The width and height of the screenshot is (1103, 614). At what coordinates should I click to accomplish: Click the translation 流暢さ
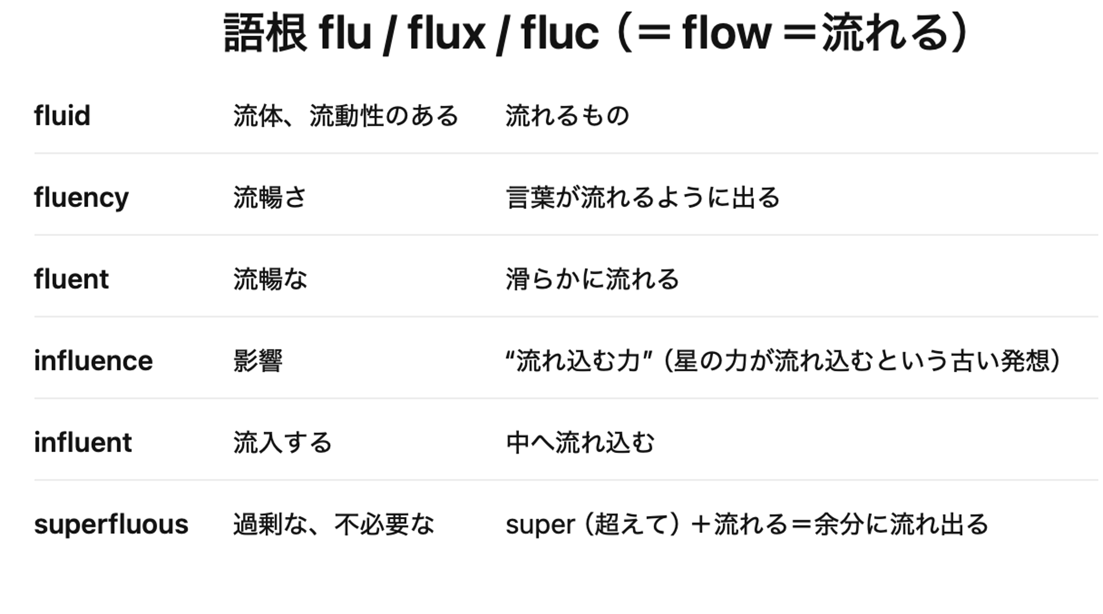270,198
